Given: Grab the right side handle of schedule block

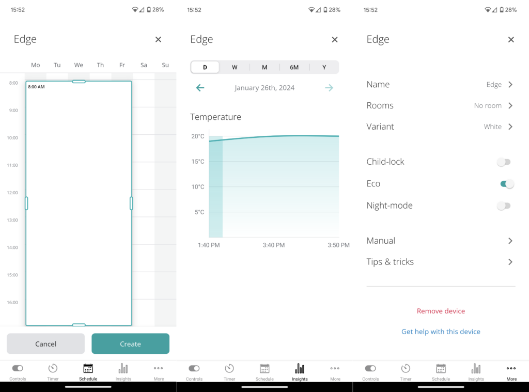Looking at the screenshot, I should [131, 203].
